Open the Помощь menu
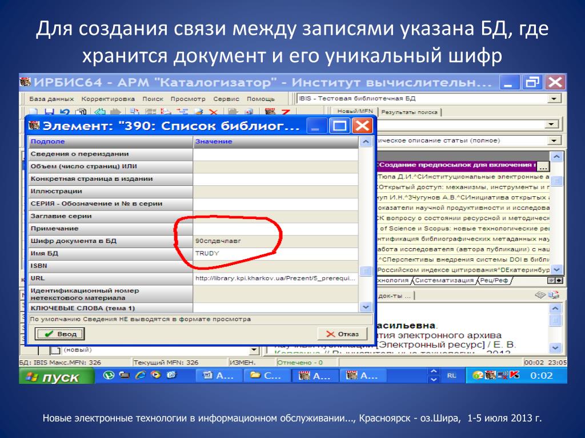The width and height of the screenshot is (585, 438). click(x=261, y=99)
